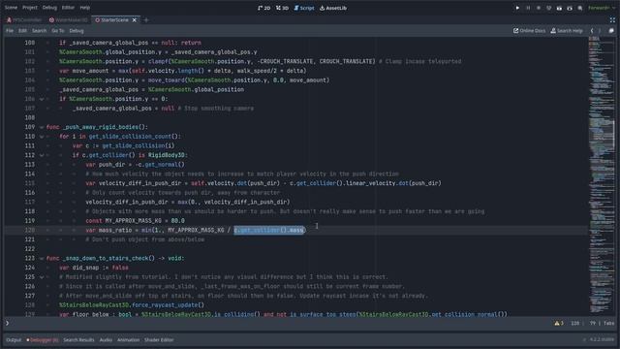The height and width of the screenshot is (349, 620).
Task: Switch to the 3D workspace
Action: tap(282, 8)
